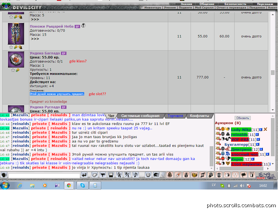Viewport: 280px width, 210px height.
Task: Click private message arrow for reinalds in list
Action: click(x=218, y=133)
